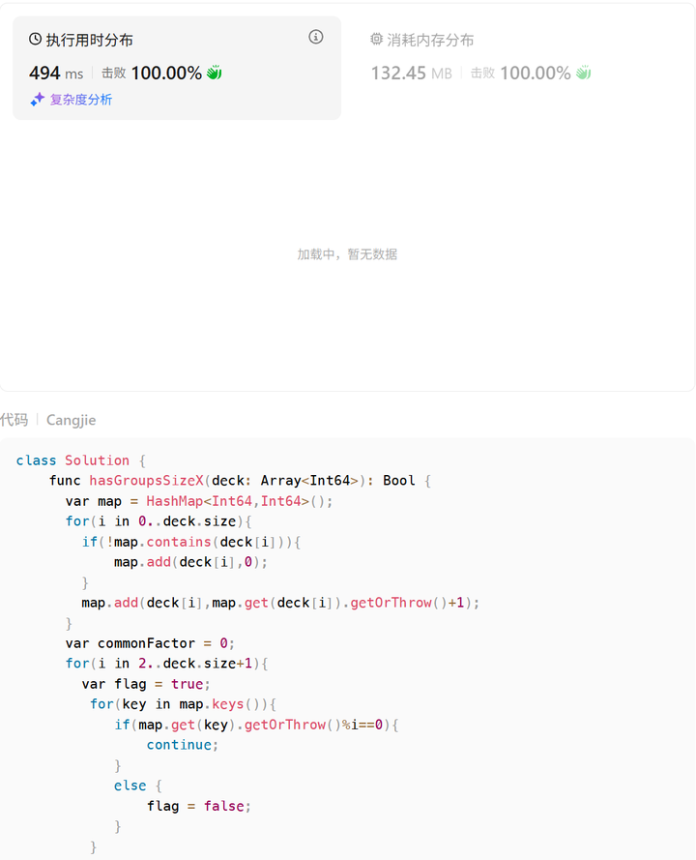696x860 pixels.
Task: Click the for(i in 0..deck.size) line
Action: point(159,521)
